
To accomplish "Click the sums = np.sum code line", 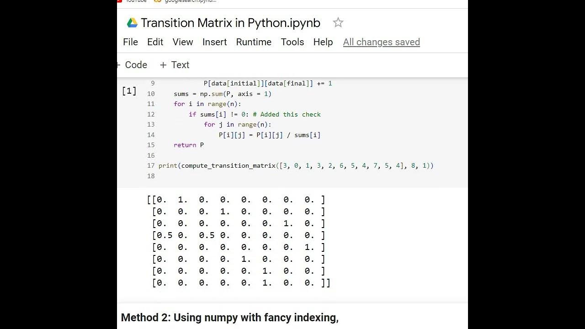I will coord(222,94).
